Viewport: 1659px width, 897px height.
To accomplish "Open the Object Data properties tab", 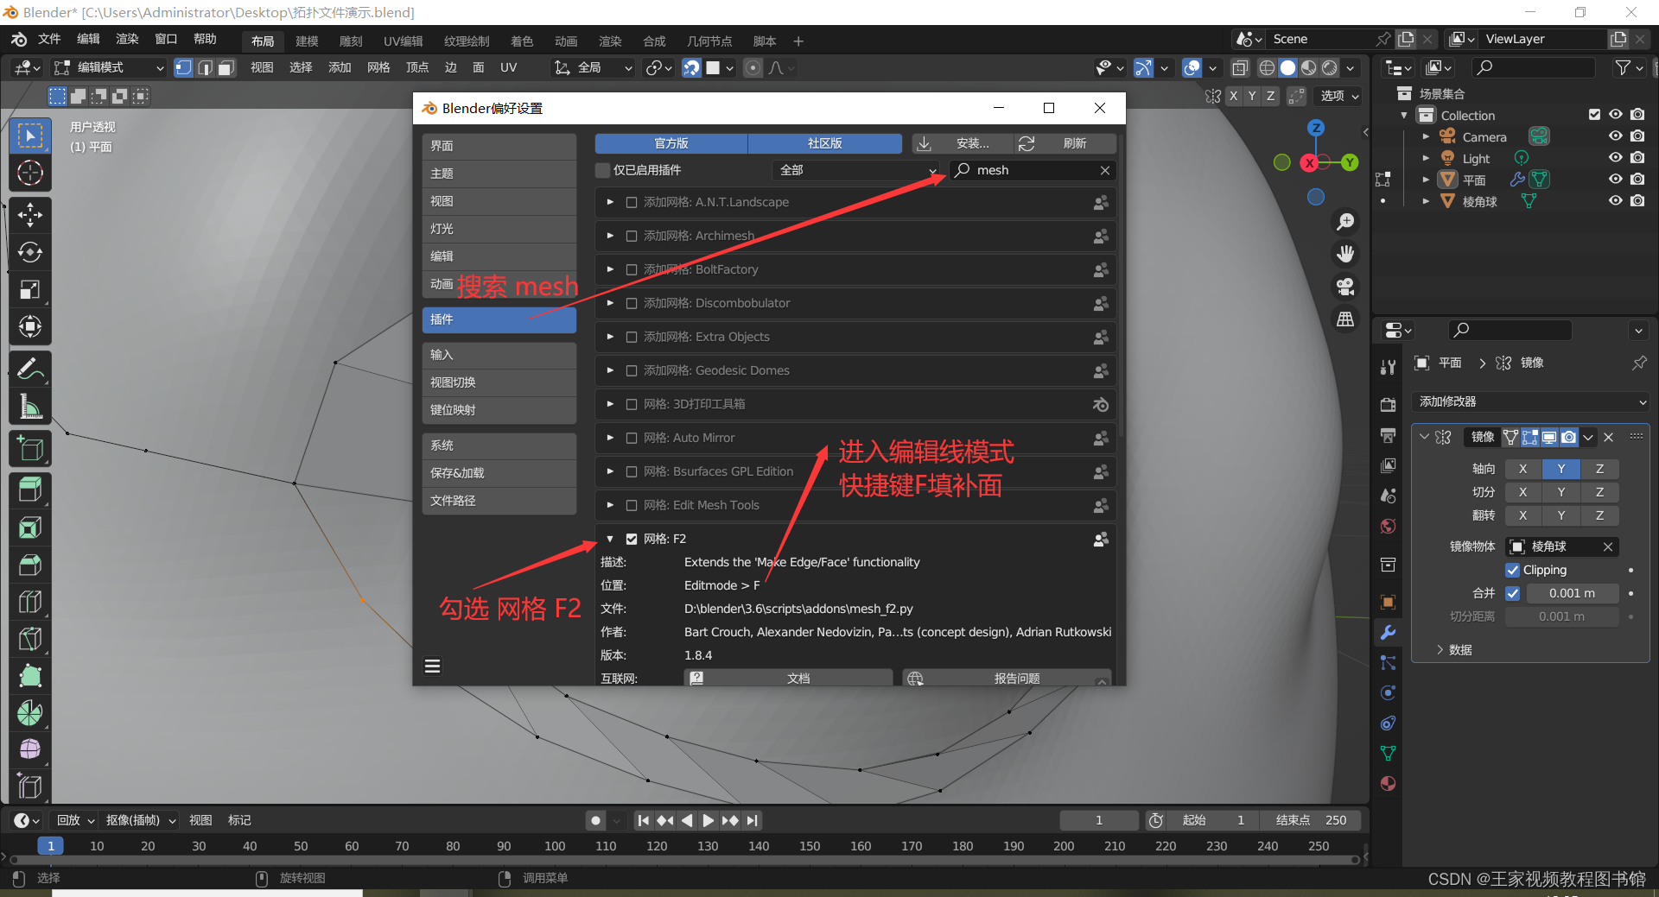I will coord(1388,753).
